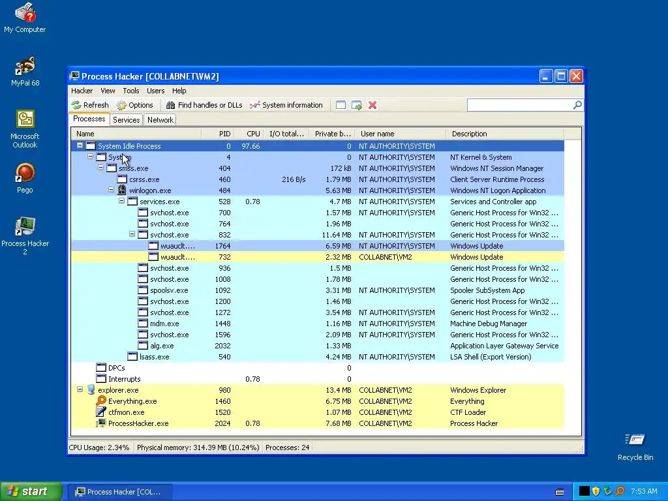Click the find window toolbar icon

341,105
